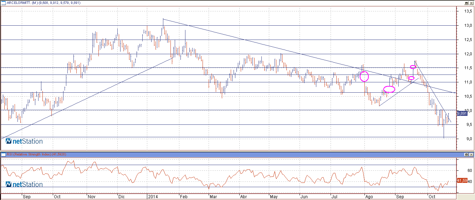Click the 12,5 price axis label

[x=468, y=40]
